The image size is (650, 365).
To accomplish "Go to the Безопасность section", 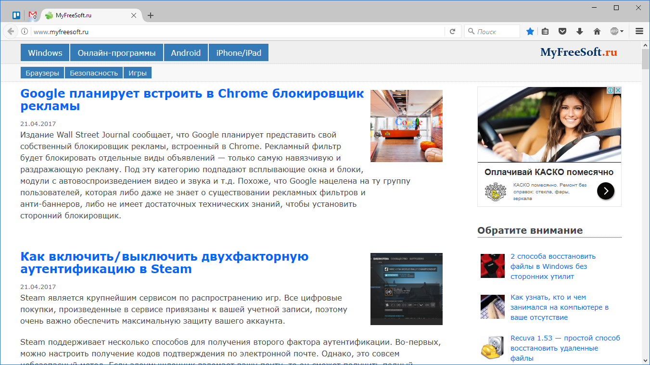I will [x=94, y=73].
